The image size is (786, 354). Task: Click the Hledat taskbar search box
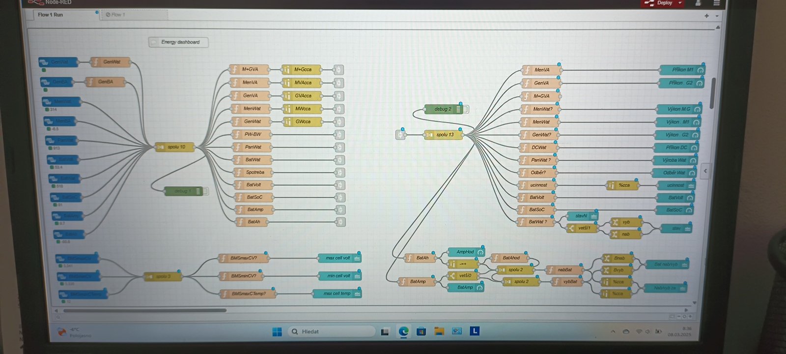coord(331,332)
